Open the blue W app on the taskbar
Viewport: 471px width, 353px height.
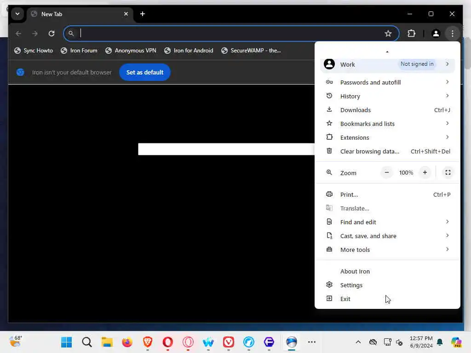tap(208, 342)
